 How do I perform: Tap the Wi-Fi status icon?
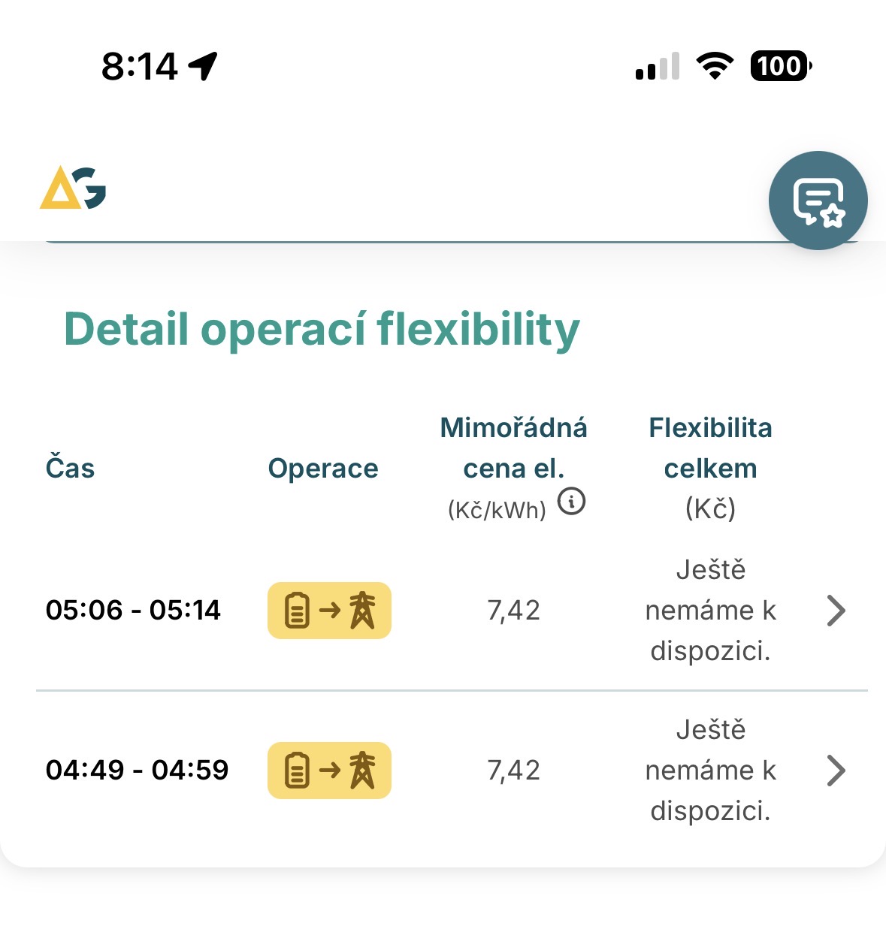715,66
